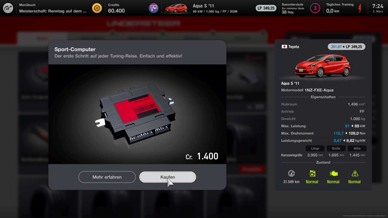
Task: Open the Gran Turismo logo menu
Action: (x=8, y=8)
